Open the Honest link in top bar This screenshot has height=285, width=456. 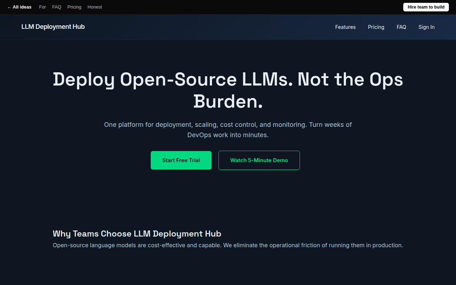click(x=95, y=7)
